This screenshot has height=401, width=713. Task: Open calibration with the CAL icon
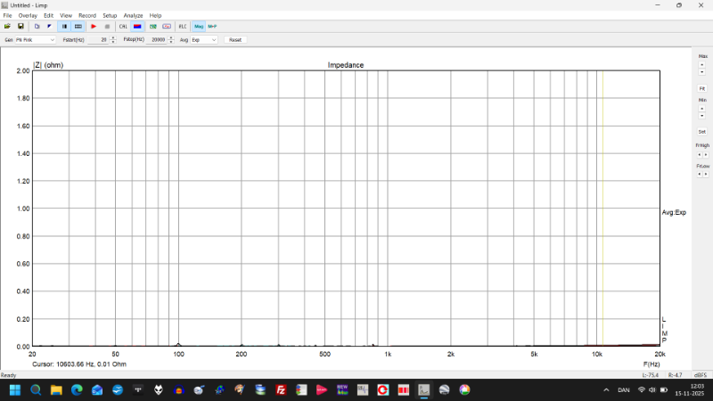pos(123,27)
